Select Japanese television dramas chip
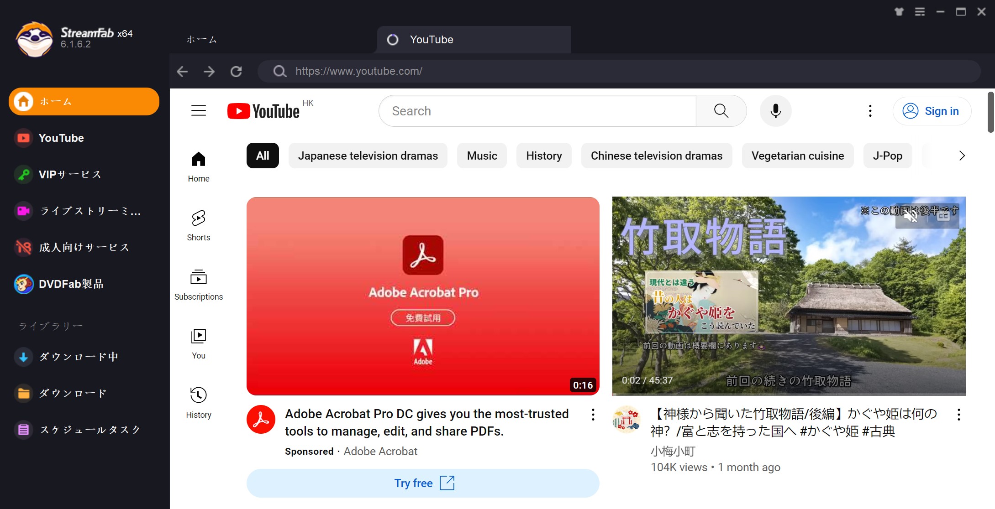This screenshot has height=509, width=995. coord(368,156)
